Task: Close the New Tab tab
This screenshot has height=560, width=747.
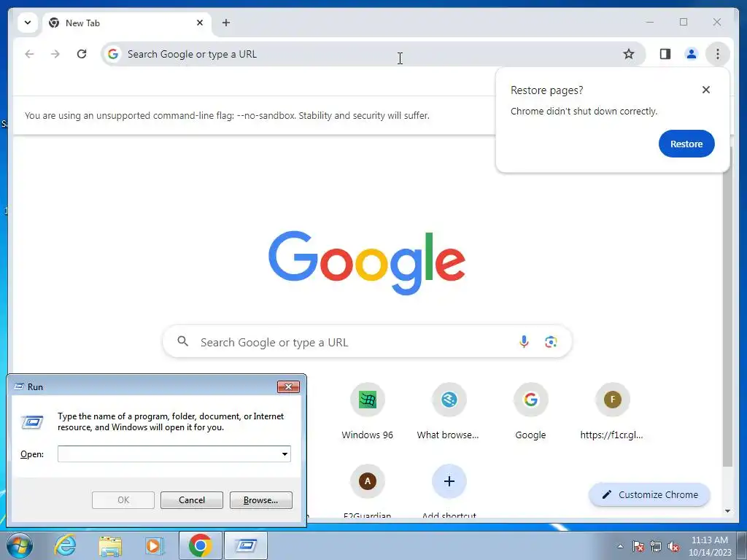Action: click(x=200, y=23)
